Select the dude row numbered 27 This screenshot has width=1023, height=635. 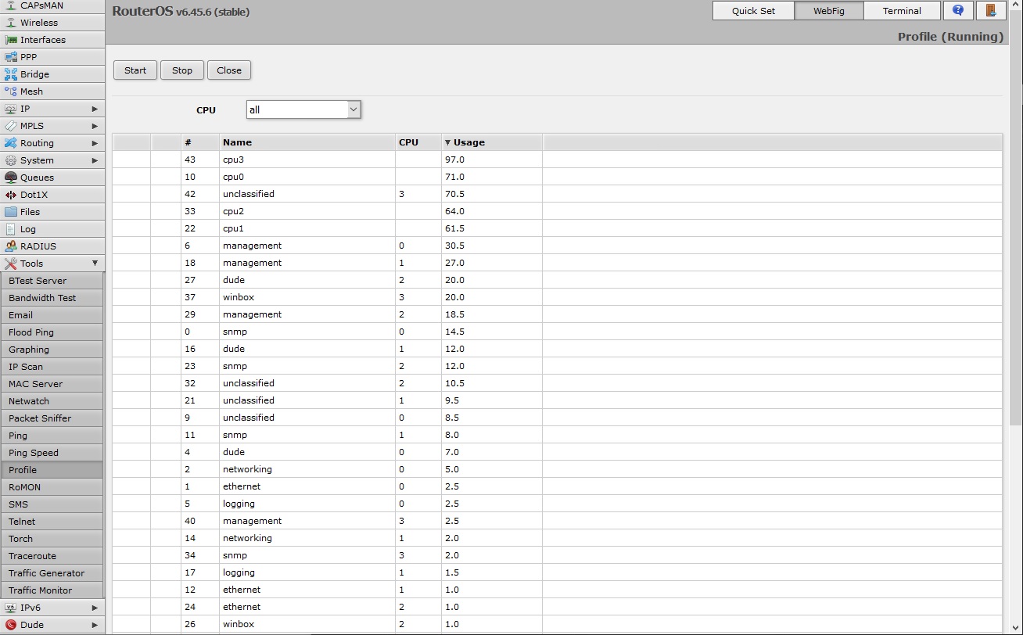[x=557, y=280]
